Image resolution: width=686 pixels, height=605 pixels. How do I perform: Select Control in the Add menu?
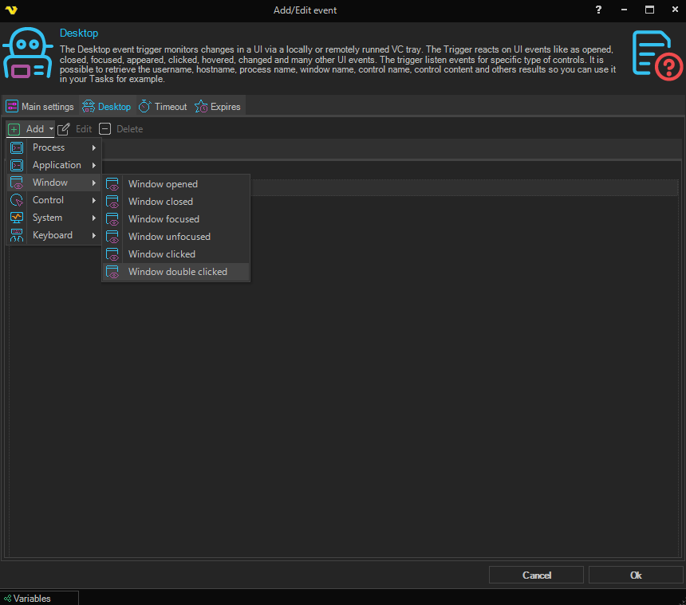[53, 200]
